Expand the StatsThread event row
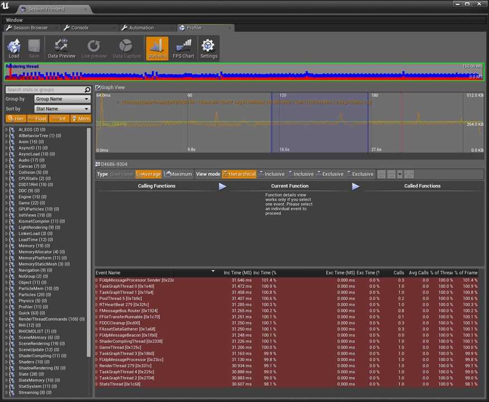489x402 pixels. coord(97,384)
